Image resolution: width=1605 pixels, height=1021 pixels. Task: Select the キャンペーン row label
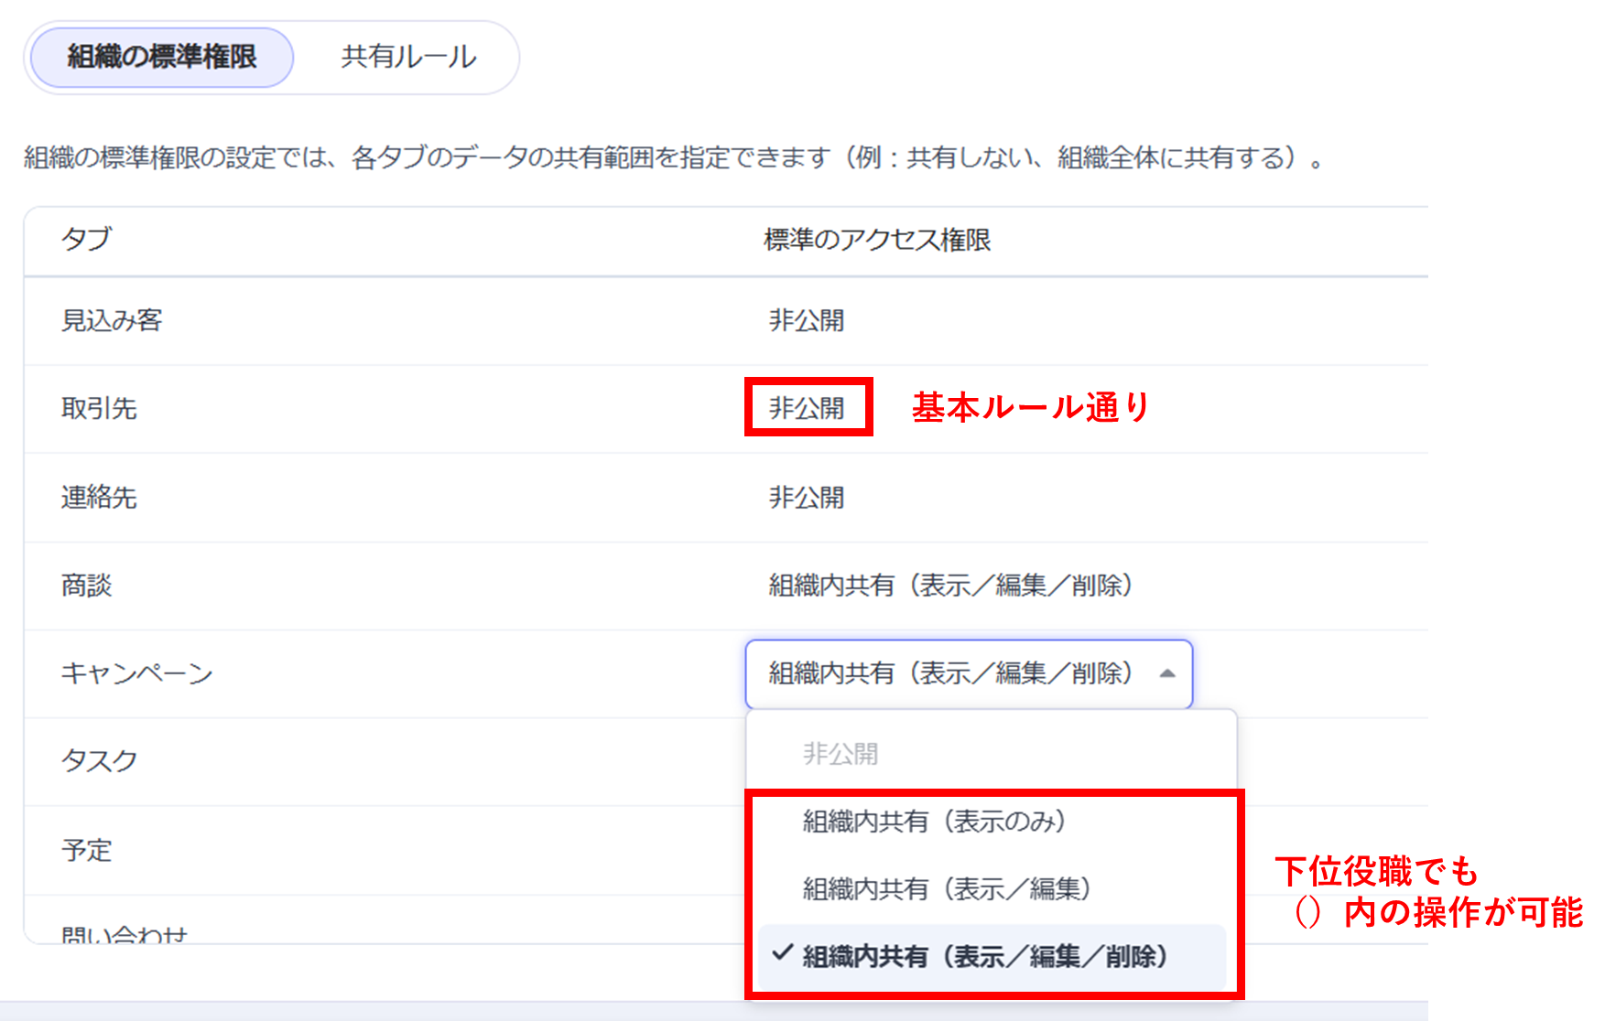pos(136,674)
